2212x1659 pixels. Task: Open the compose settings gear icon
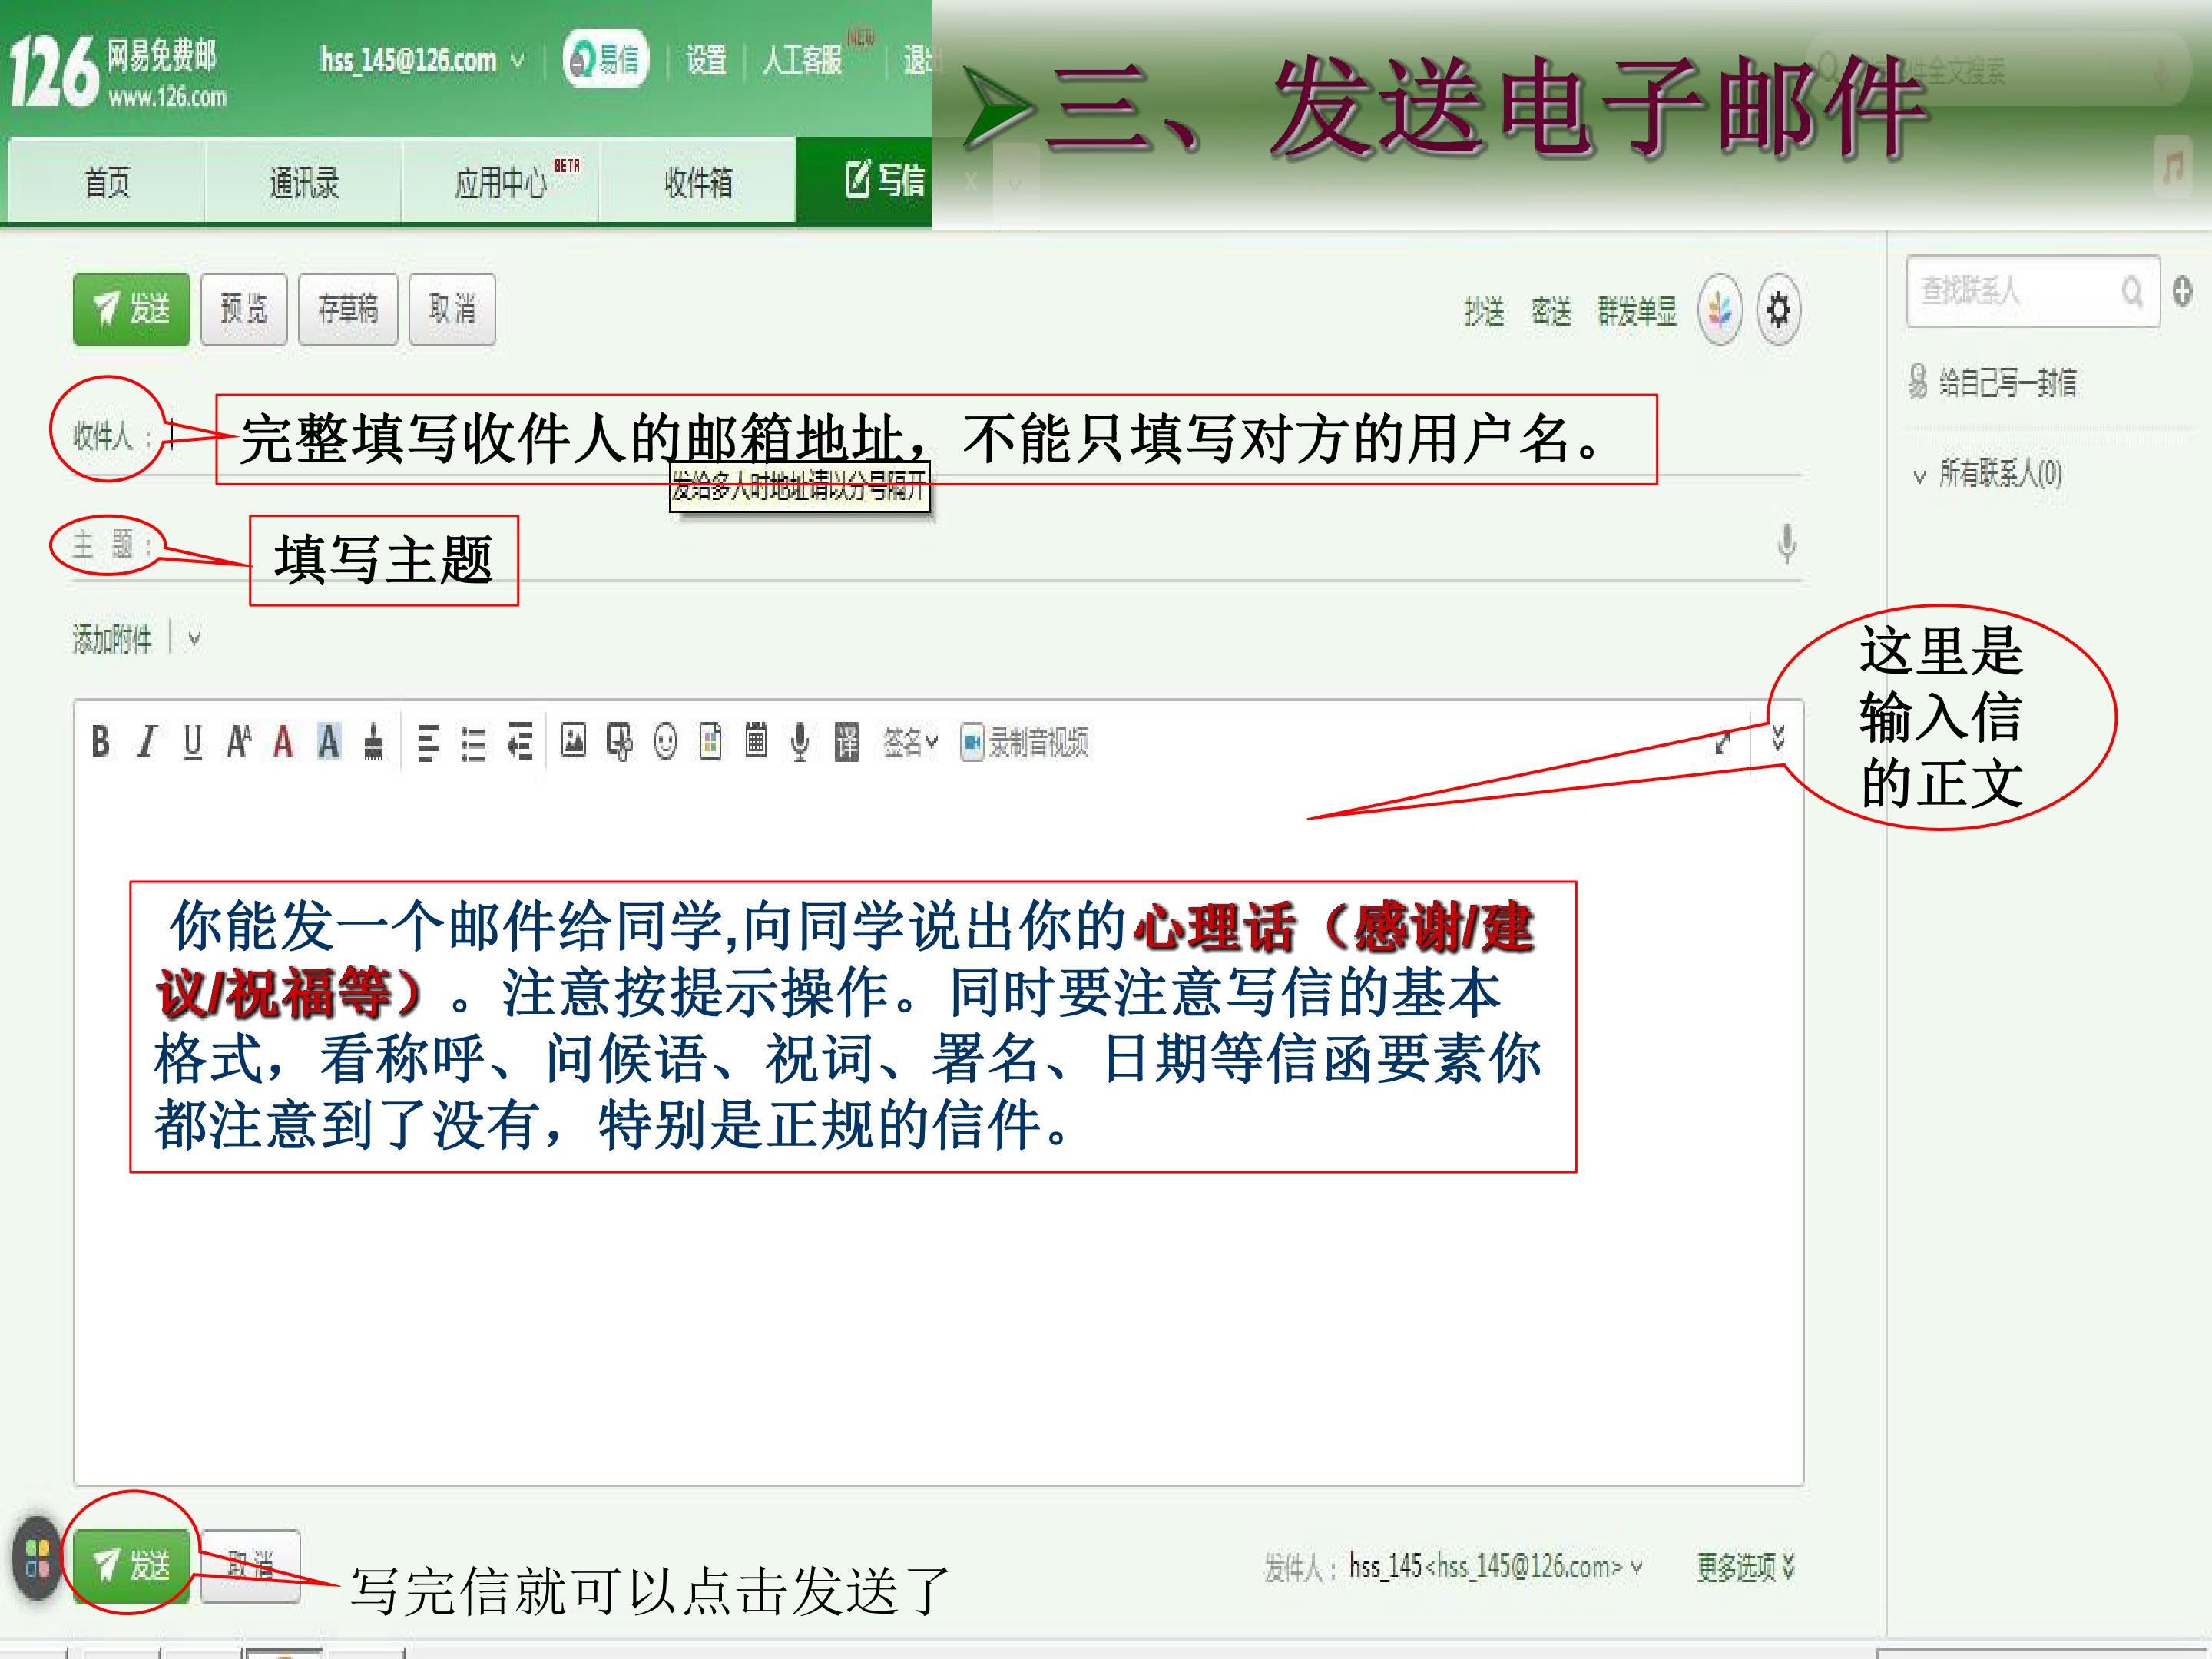tap(1778, 310)
